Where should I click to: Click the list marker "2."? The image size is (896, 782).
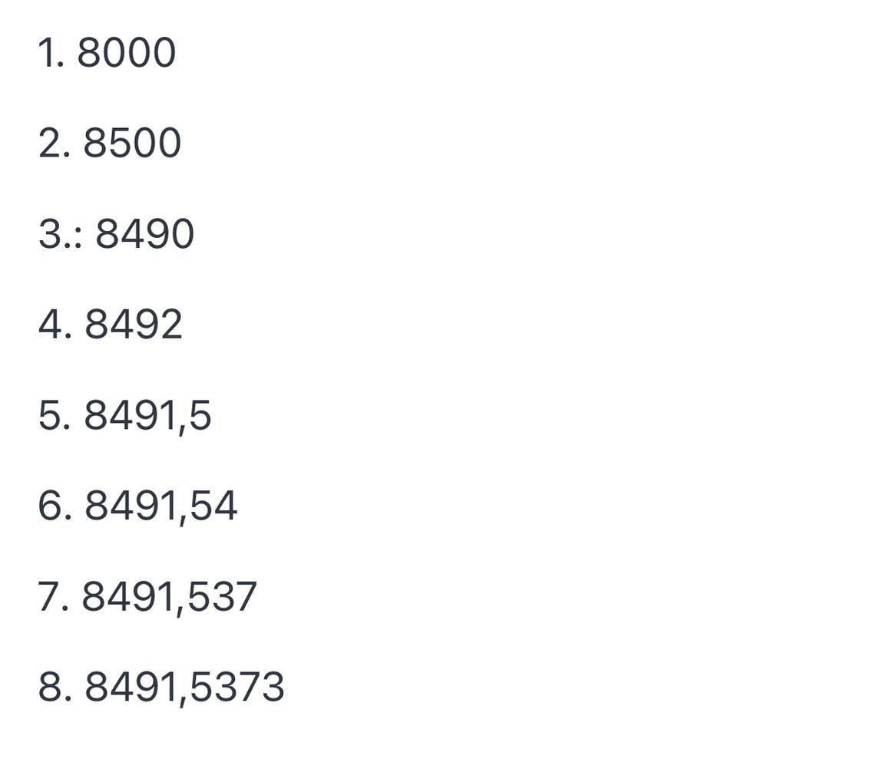(x=55, y=143)
